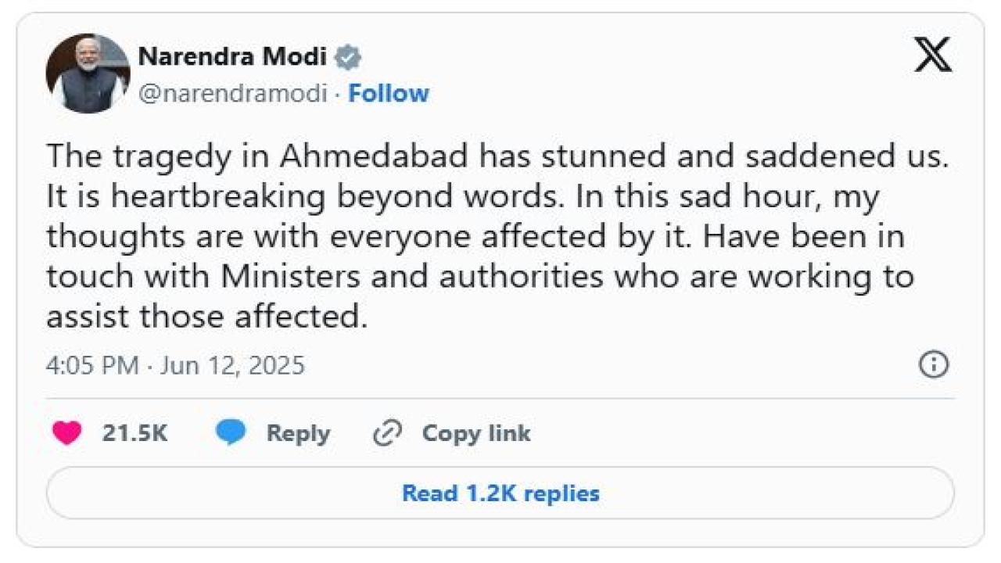This screenshot has width=1001, height=563.
Task: Click the tweet's opening line about Ahmedabad
Action: point(497,156)
